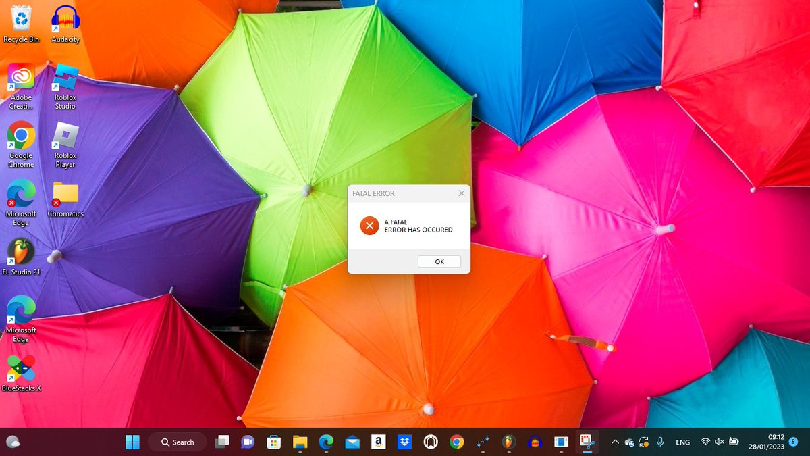The width and height of the screenshot is (810, 456).
Task: Open Microsoft Store from the taskbar
Action: [x=273, y=442]
